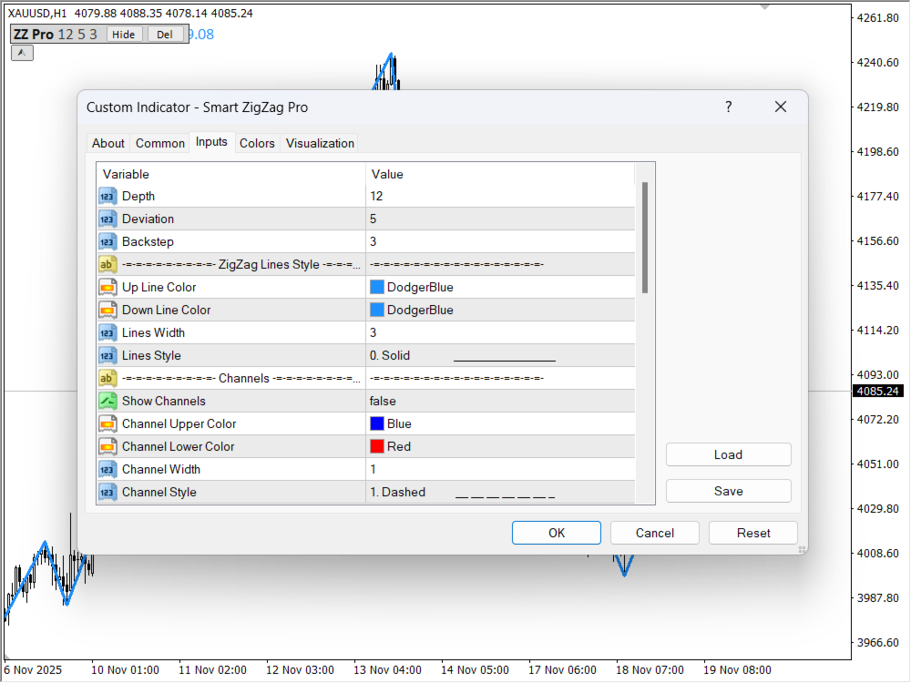Click the Backstep row integer icon

[107, 241]
